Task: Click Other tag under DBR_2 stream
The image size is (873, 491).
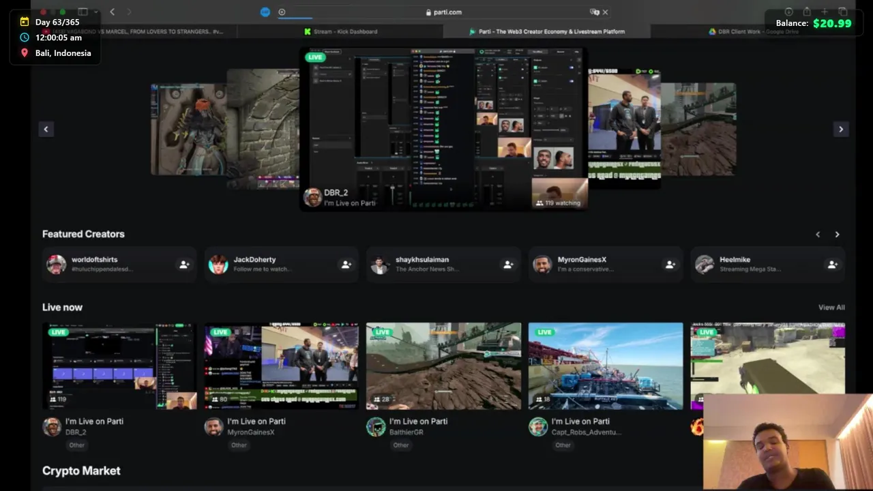Action: pyautogui.click(x=76, y=445)
